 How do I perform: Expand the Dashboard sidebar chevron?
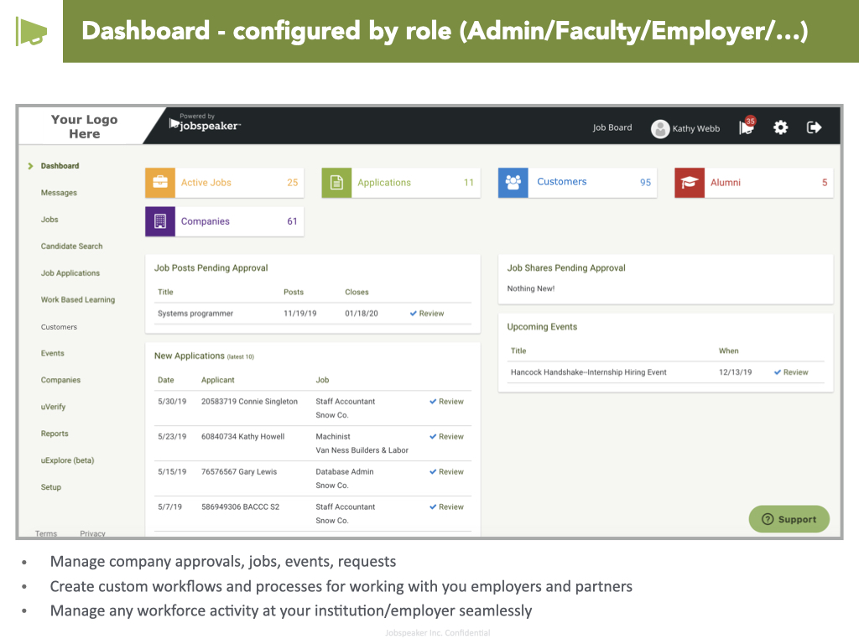coord(31,166)
